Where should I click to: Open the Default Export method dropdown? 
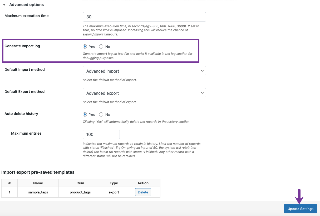(144, 93)
